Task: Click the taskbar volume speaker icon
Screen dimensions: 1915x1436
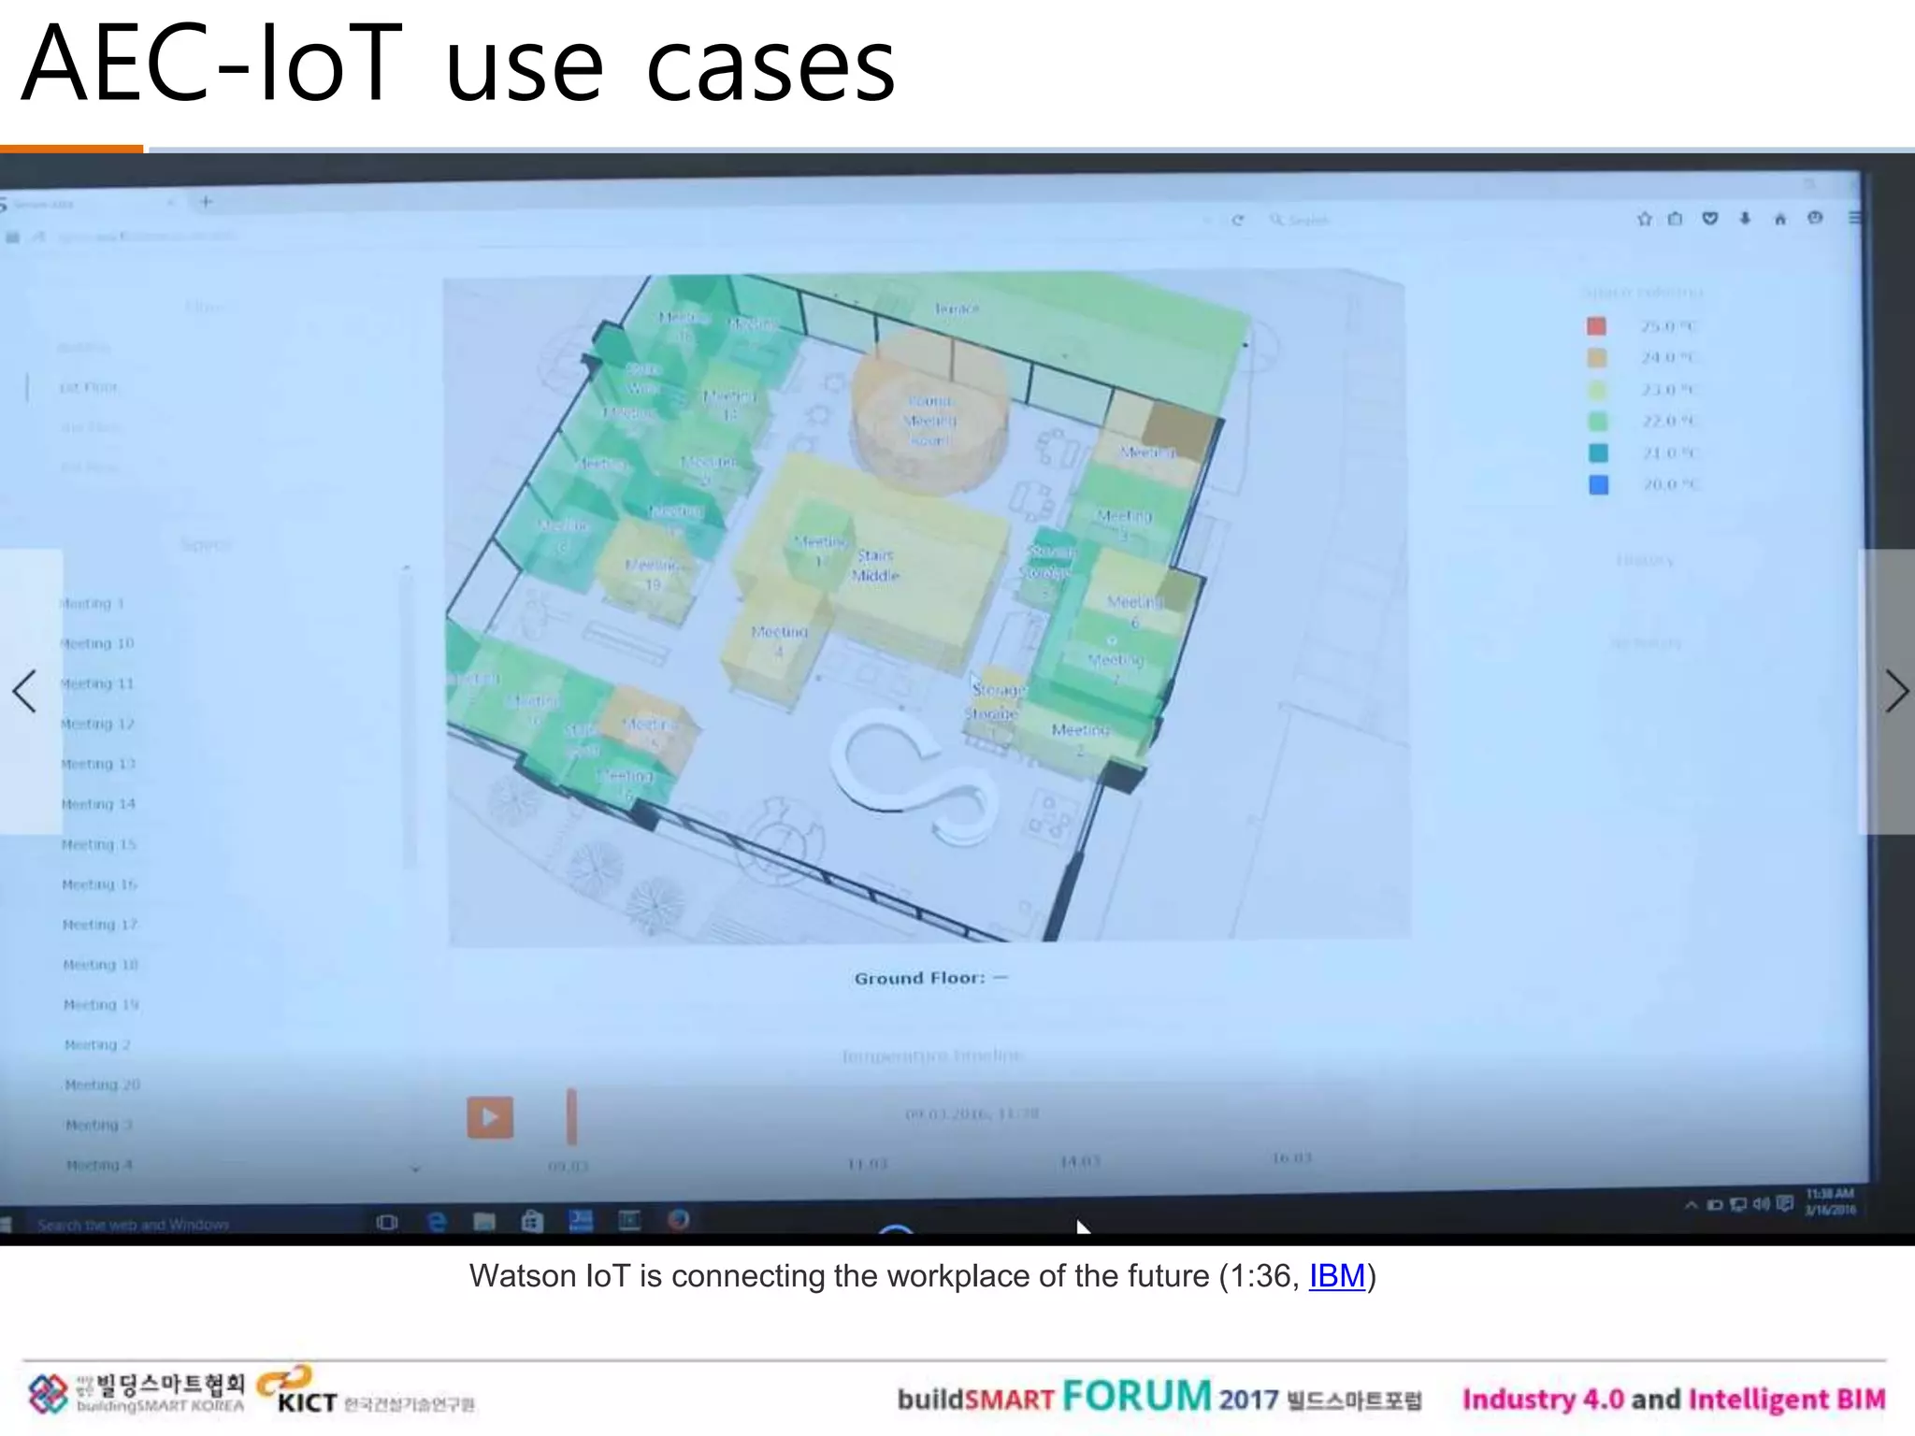Action: [1761, 1203]
